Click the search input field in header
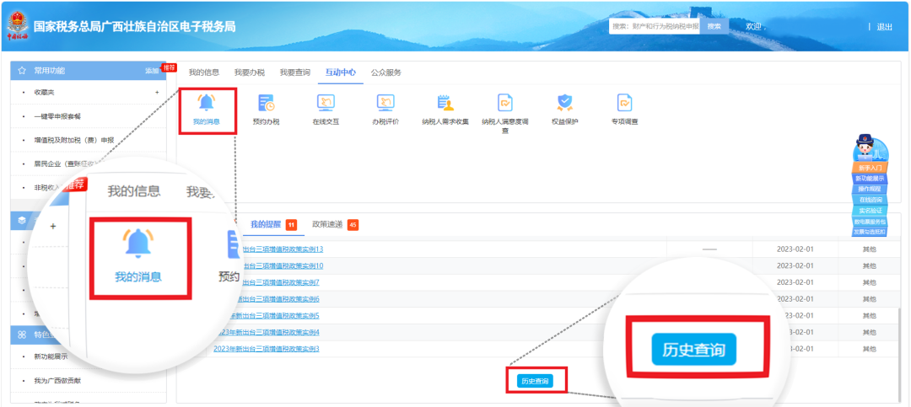The width and height of the screenshot is (911, 407). click(x=655, y=27)
